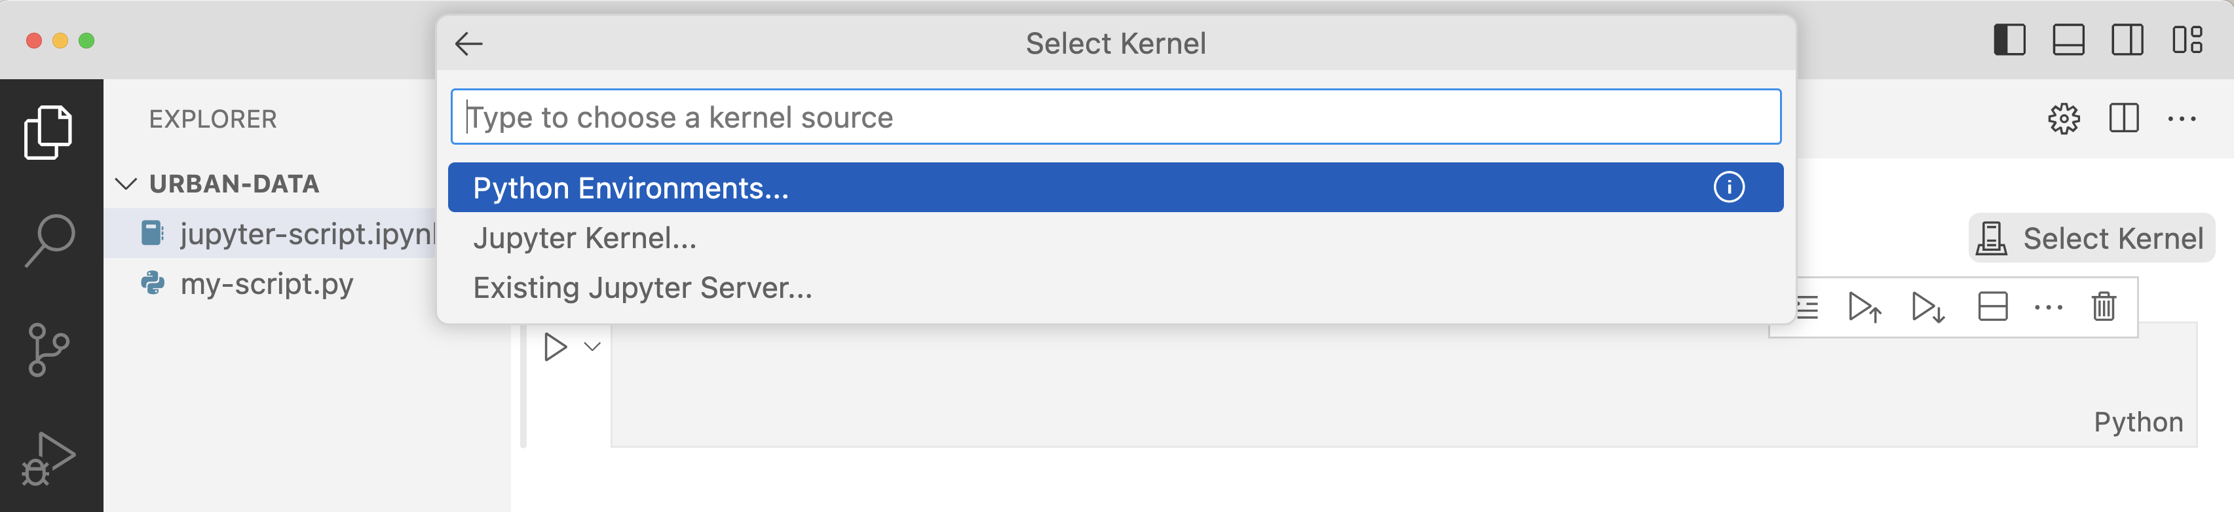The image size is (2234, 512).
Task: Split the cell using the toolbar icon
Action: click(1993, 306)
